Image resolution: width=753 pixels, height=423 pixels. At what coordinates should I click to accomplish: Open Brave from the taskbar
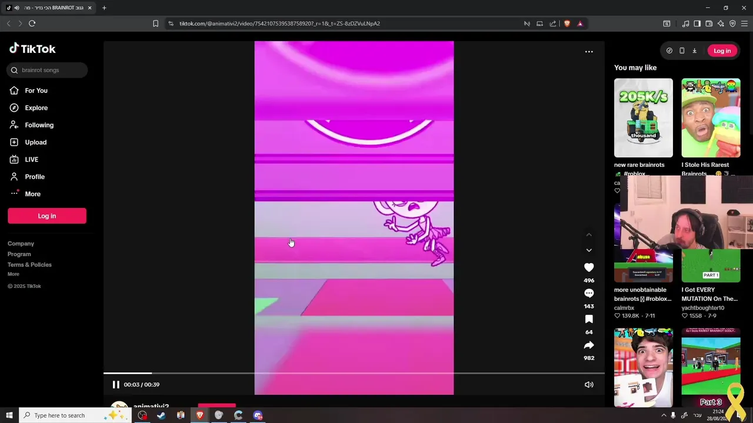[200, 415]
